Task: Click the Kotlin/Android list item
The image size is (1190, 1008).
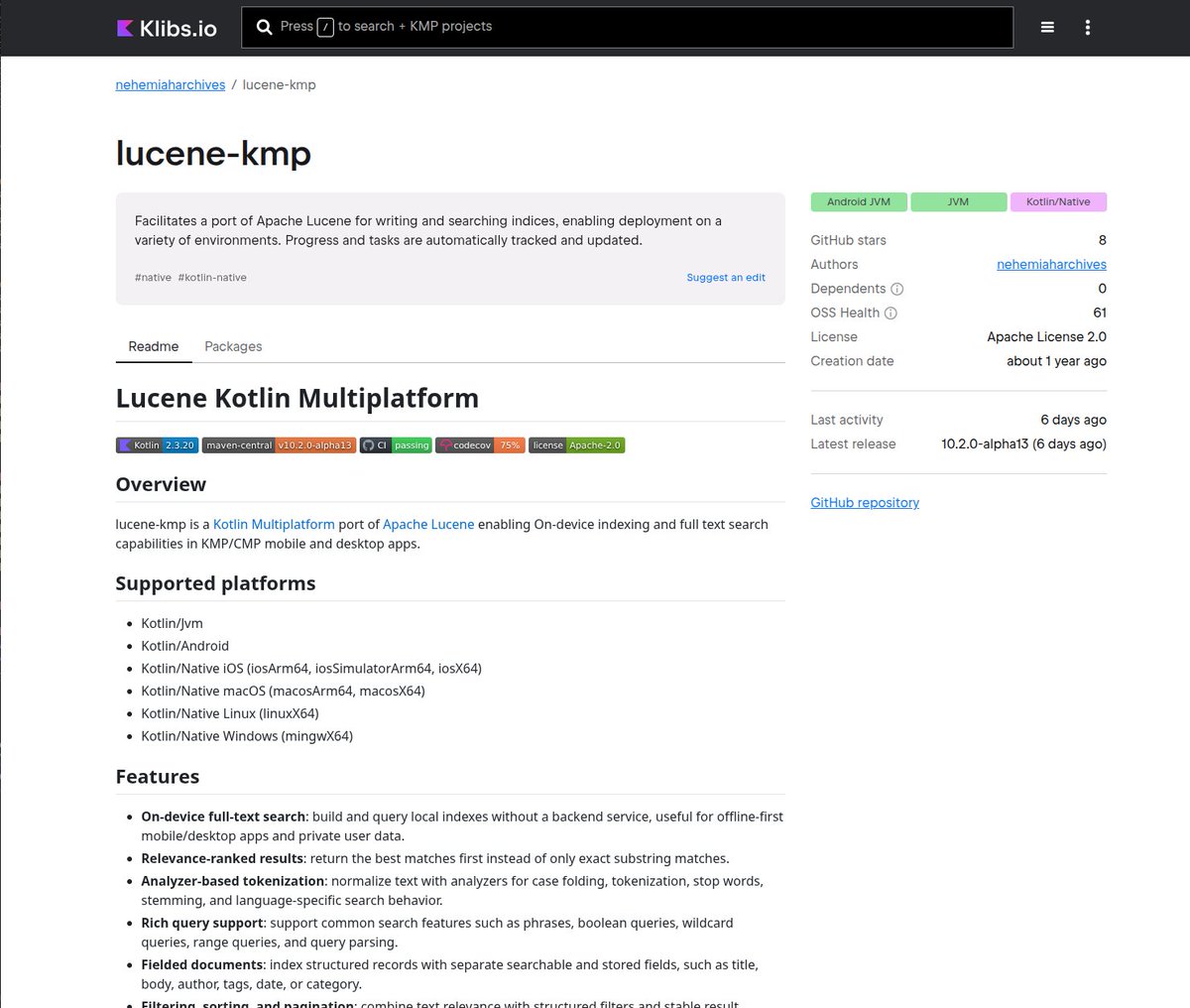Action: (184, 646)
